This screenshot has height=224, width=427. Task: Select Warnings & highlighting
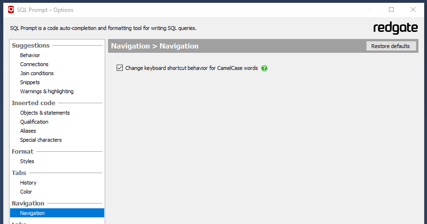pyautogui.click(x=47, y=91)
